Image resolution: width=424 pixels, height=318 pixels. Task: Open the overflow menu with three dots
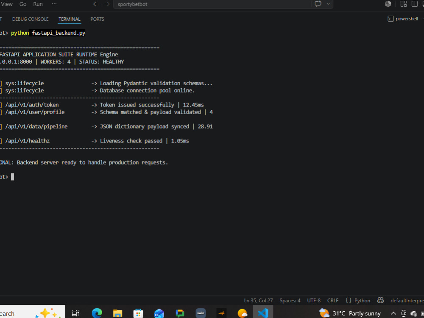tap(54, 4)
